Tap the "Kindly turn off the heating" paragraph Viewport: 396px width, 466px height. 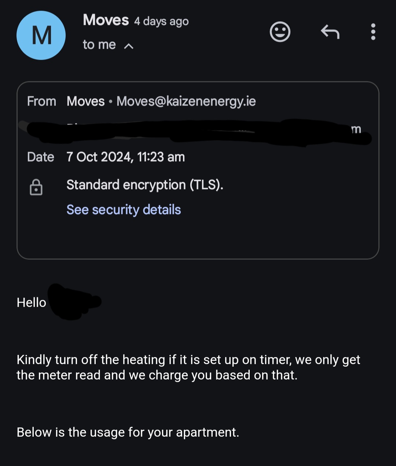188,367
